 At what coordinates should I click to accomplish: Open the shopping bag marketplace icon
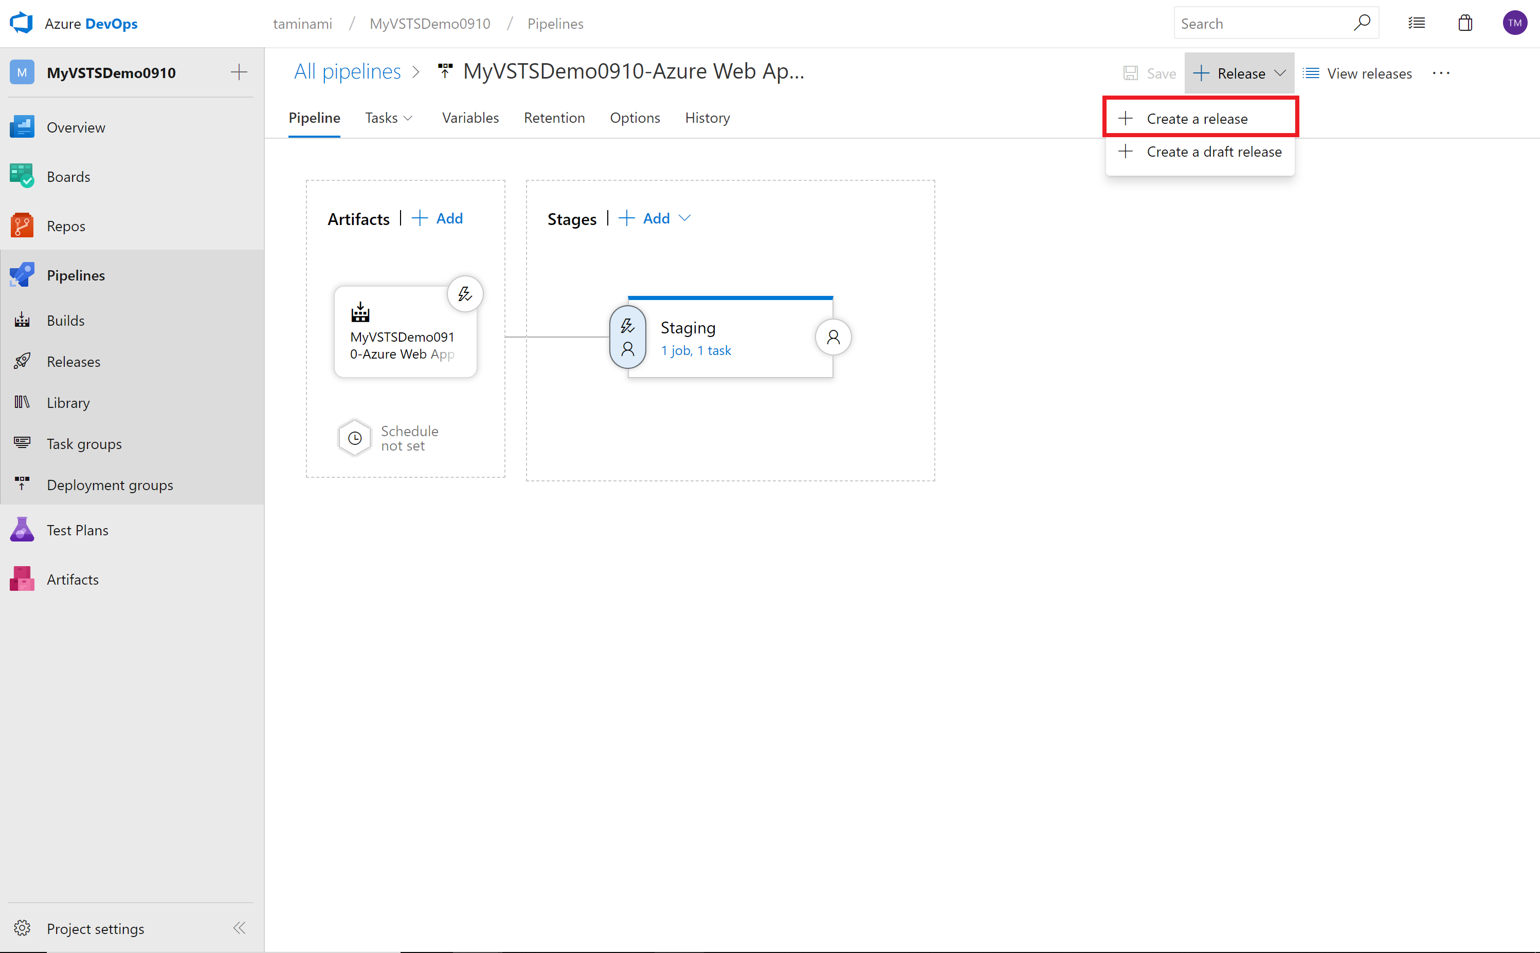click(x=1465, y=23)
